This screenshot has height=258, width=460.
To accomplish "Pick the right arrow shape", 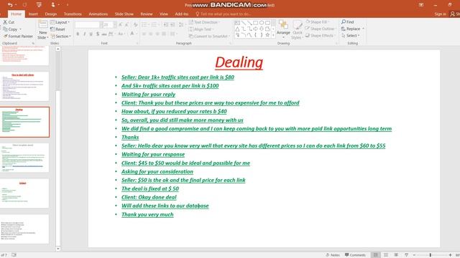I will pos(255,29).
